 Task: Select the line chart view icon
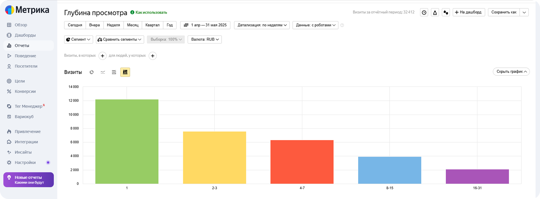pos(103,72)
